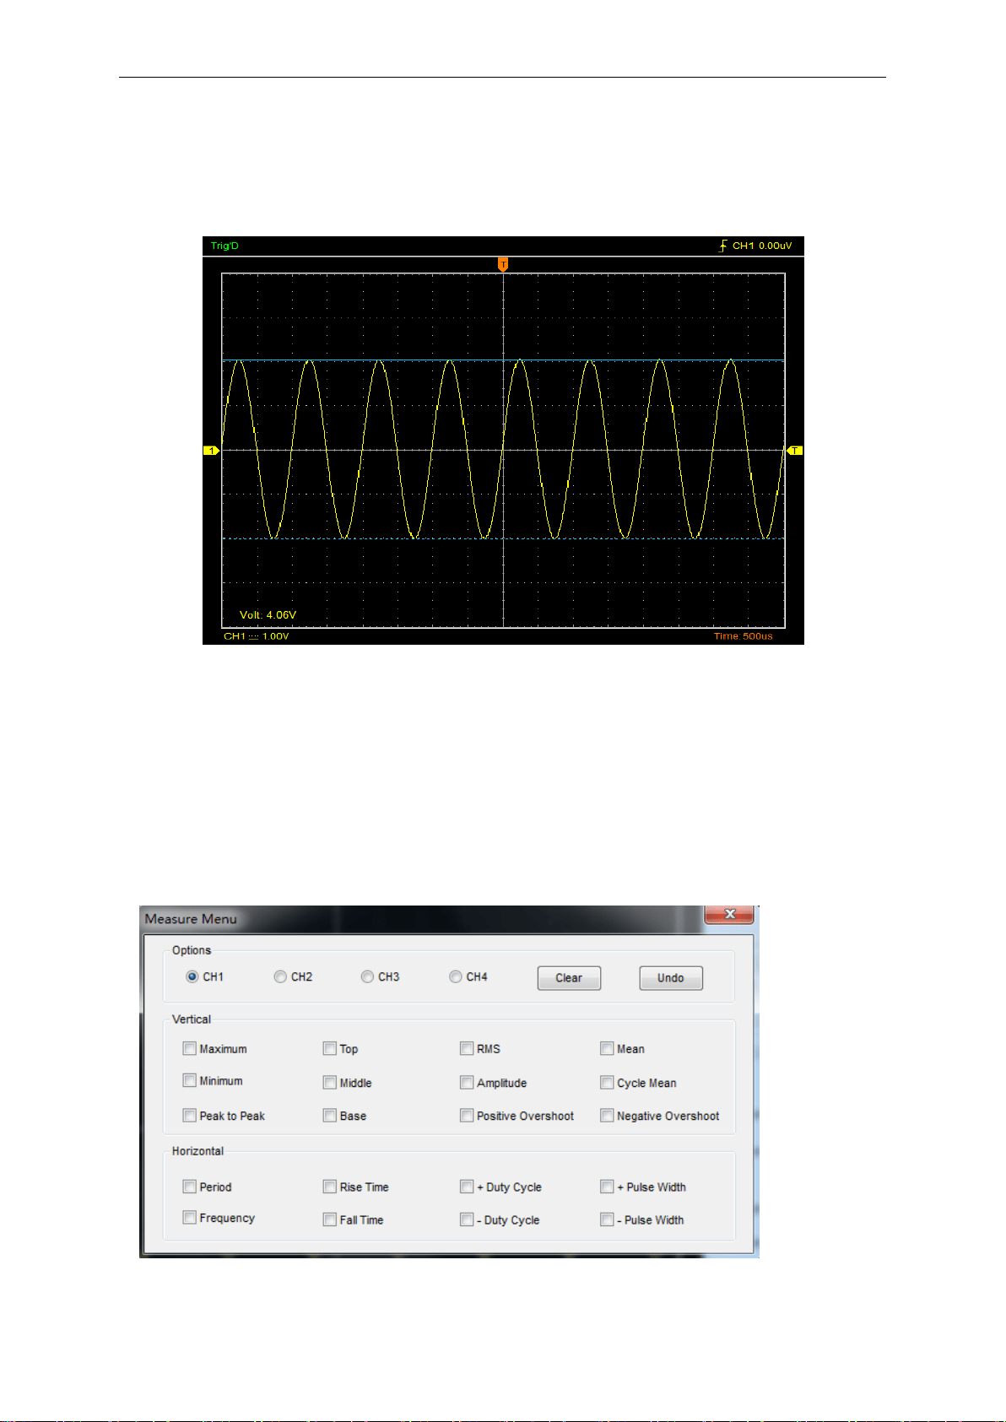Viewport: 1006px width, 1422px height.
Task: Enable the Maximum measurement checkbox
Action: click(190, 1048)
